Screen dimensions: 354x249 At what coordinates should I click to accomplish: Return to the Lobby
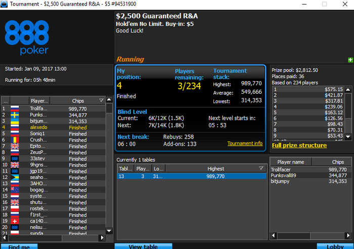click(x=335, y=246)
